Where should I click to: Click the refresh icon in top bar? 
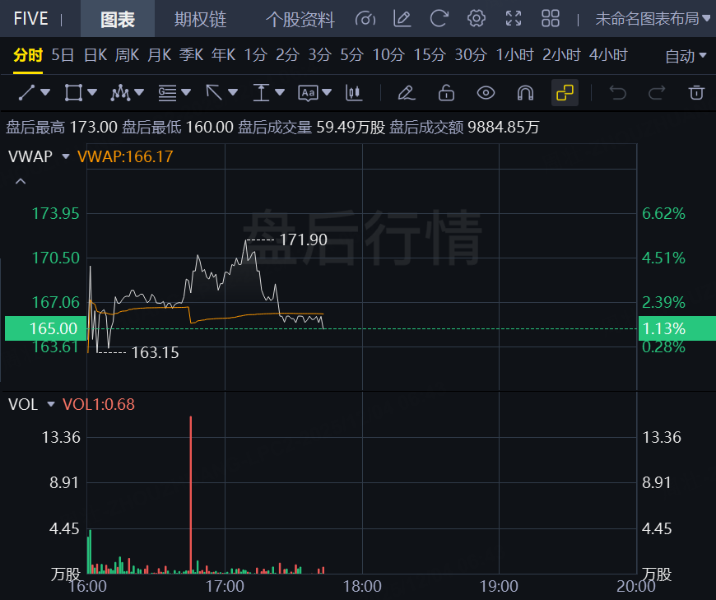coord(439,19)
